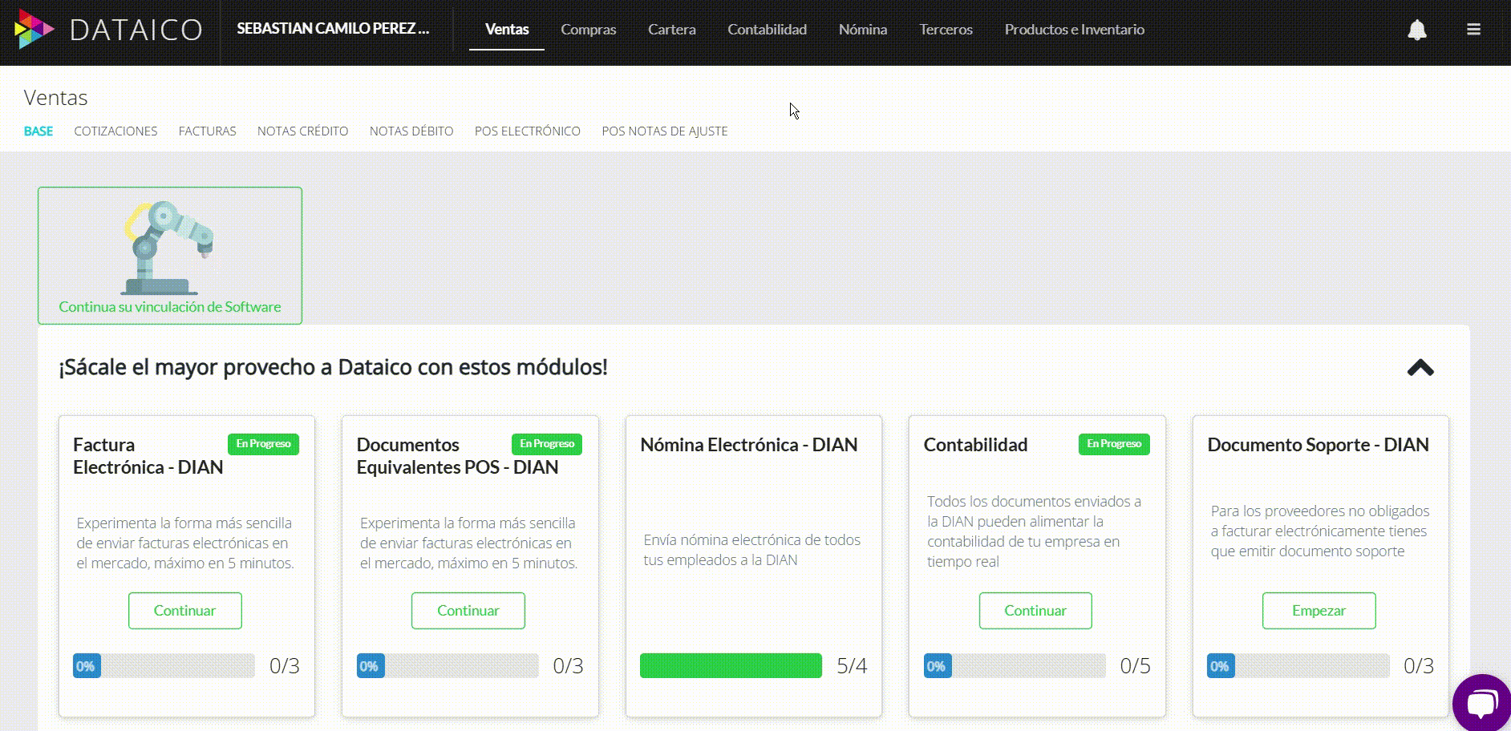Switch to the FACTURAS tab

[207, 131]
